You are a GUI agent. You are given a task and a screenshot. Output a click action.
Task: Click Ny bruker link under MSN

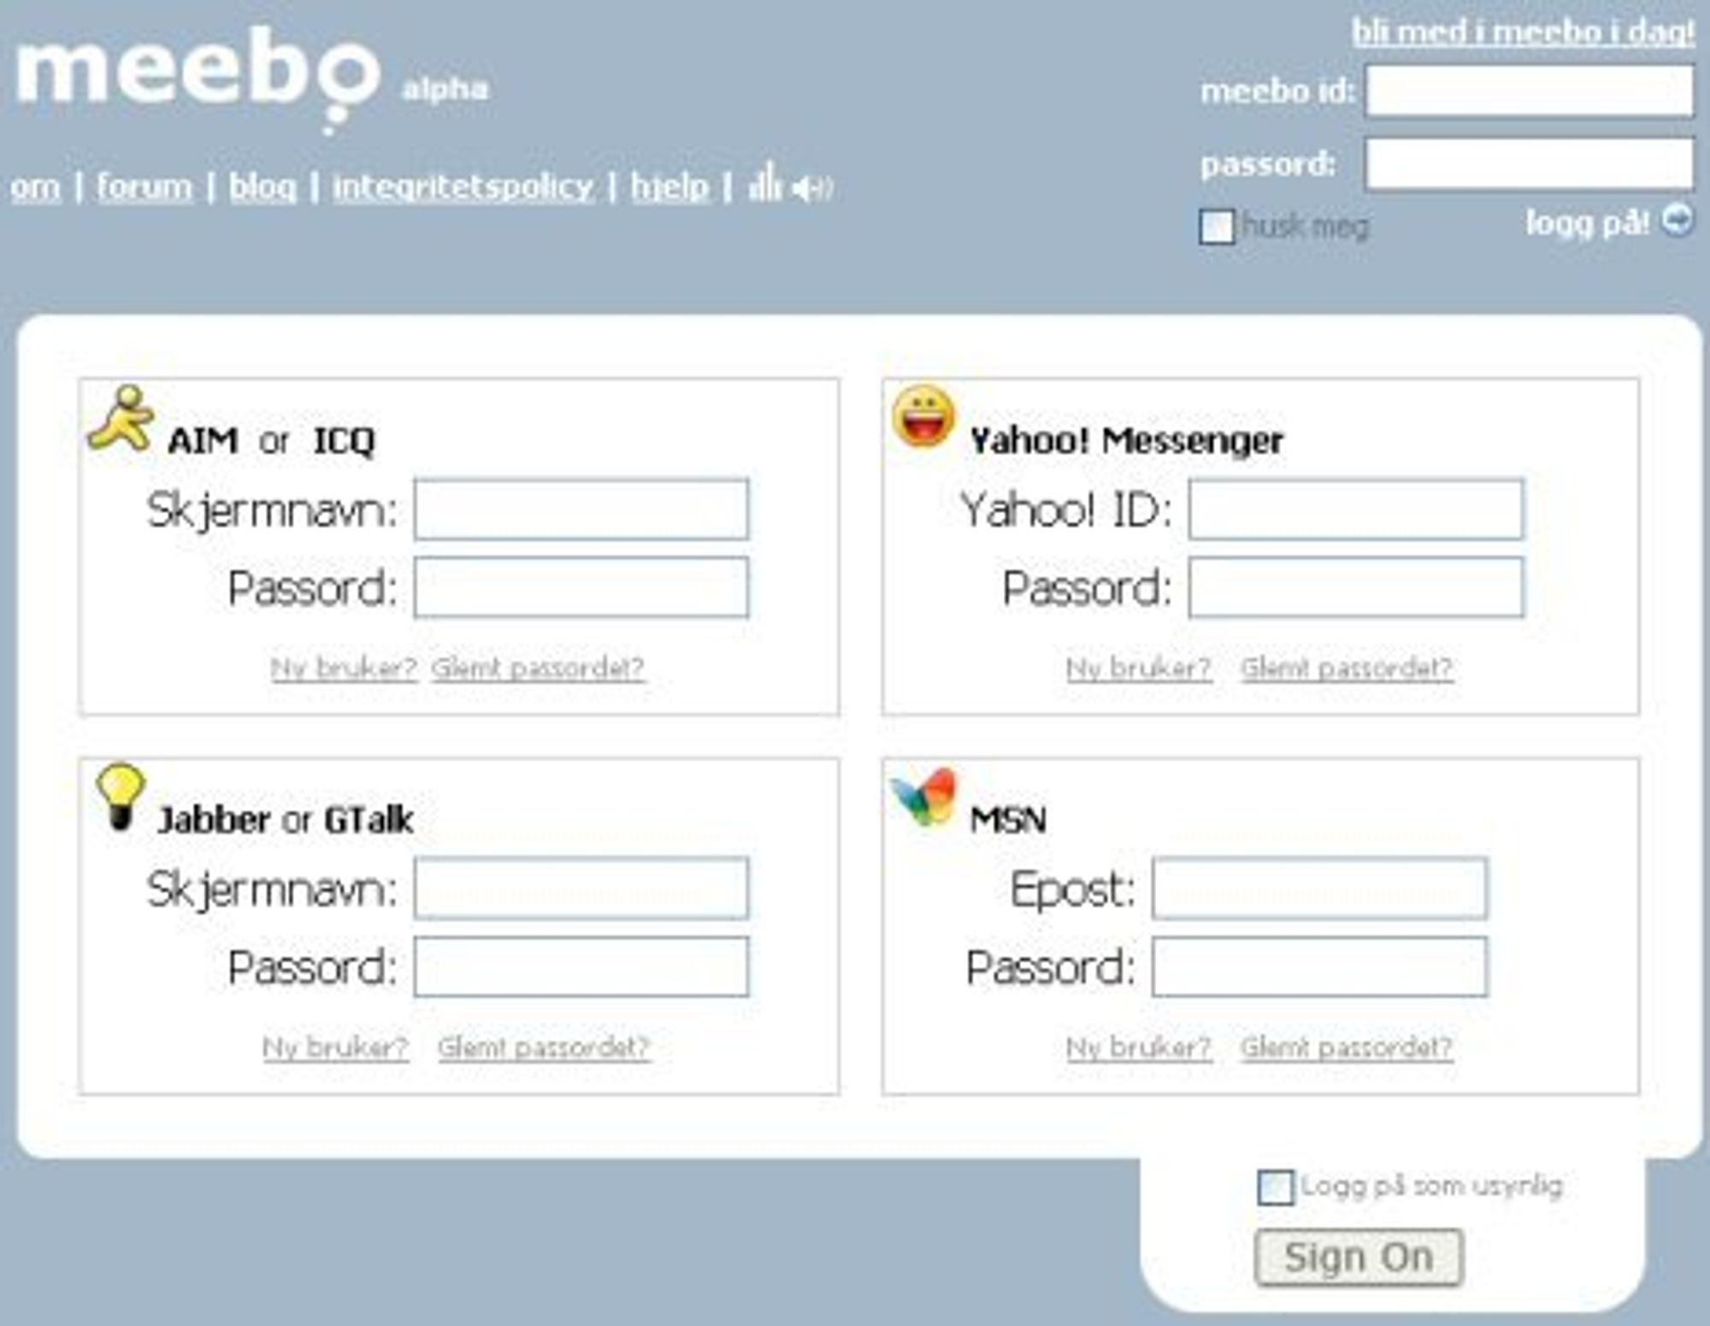pos(1138,1046)
